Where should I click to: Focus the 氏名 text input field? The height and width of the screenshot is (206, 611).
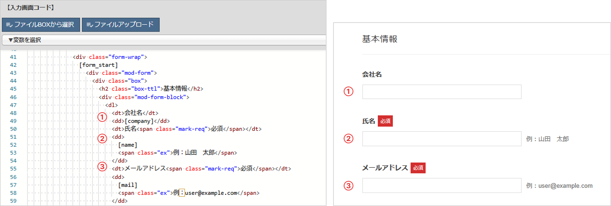point(442,139)
